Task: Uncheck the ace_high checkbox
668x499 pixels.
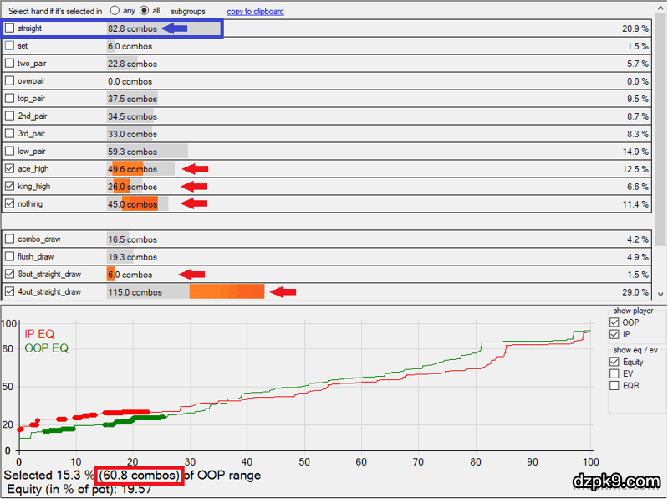Action: tap(10, 169)
